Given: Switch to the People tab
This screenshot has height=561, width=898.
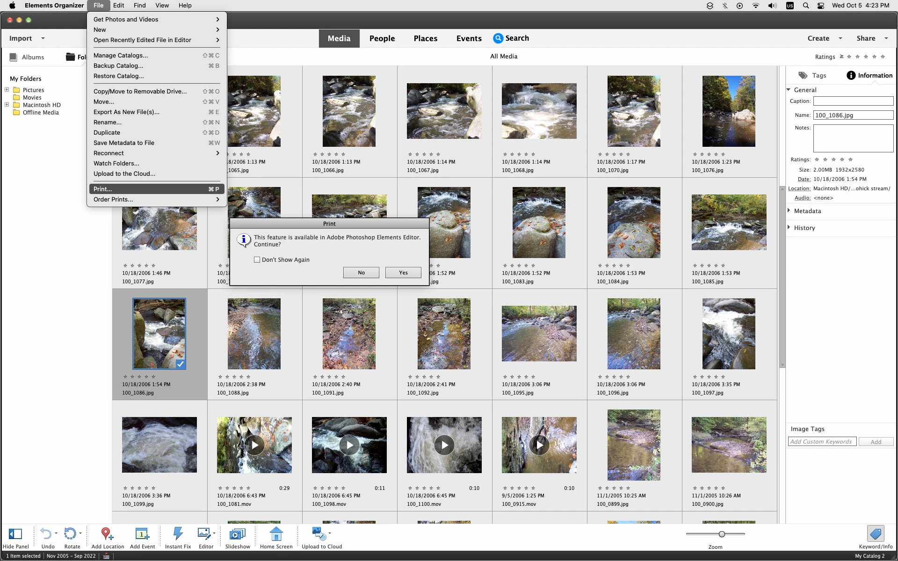Looking at the screenshot, I should [382, 38].
